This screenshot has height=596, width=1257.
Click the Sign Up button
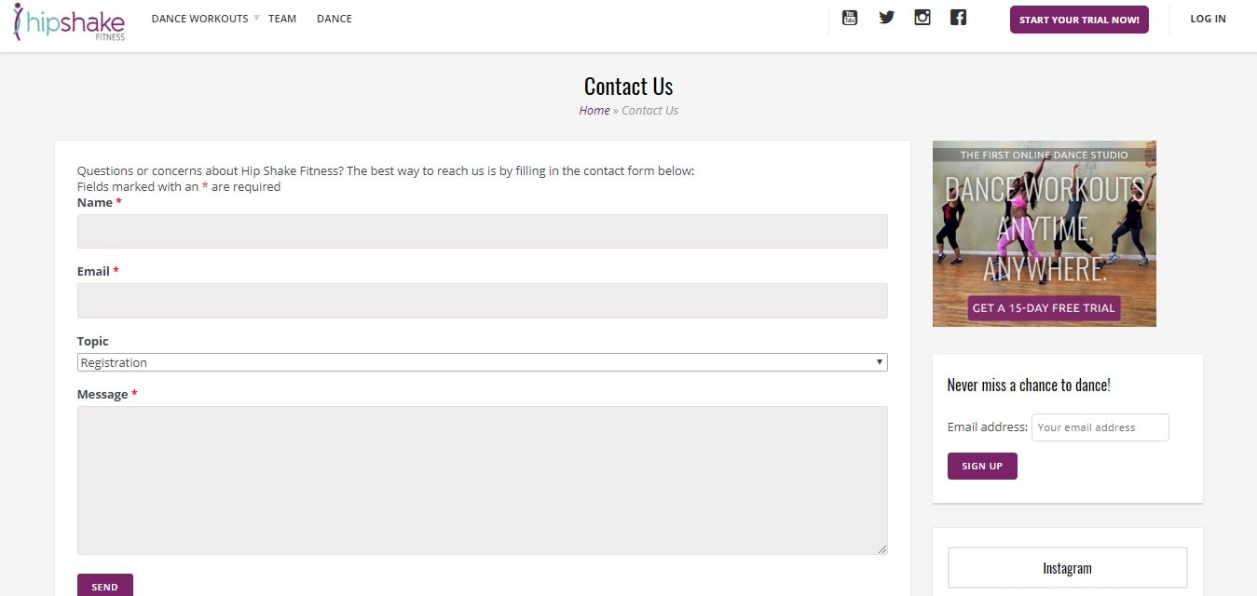[982, 466]
